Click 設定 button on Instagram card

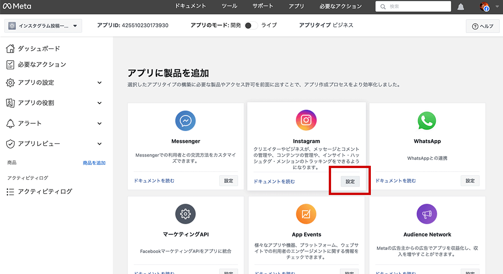350,181
